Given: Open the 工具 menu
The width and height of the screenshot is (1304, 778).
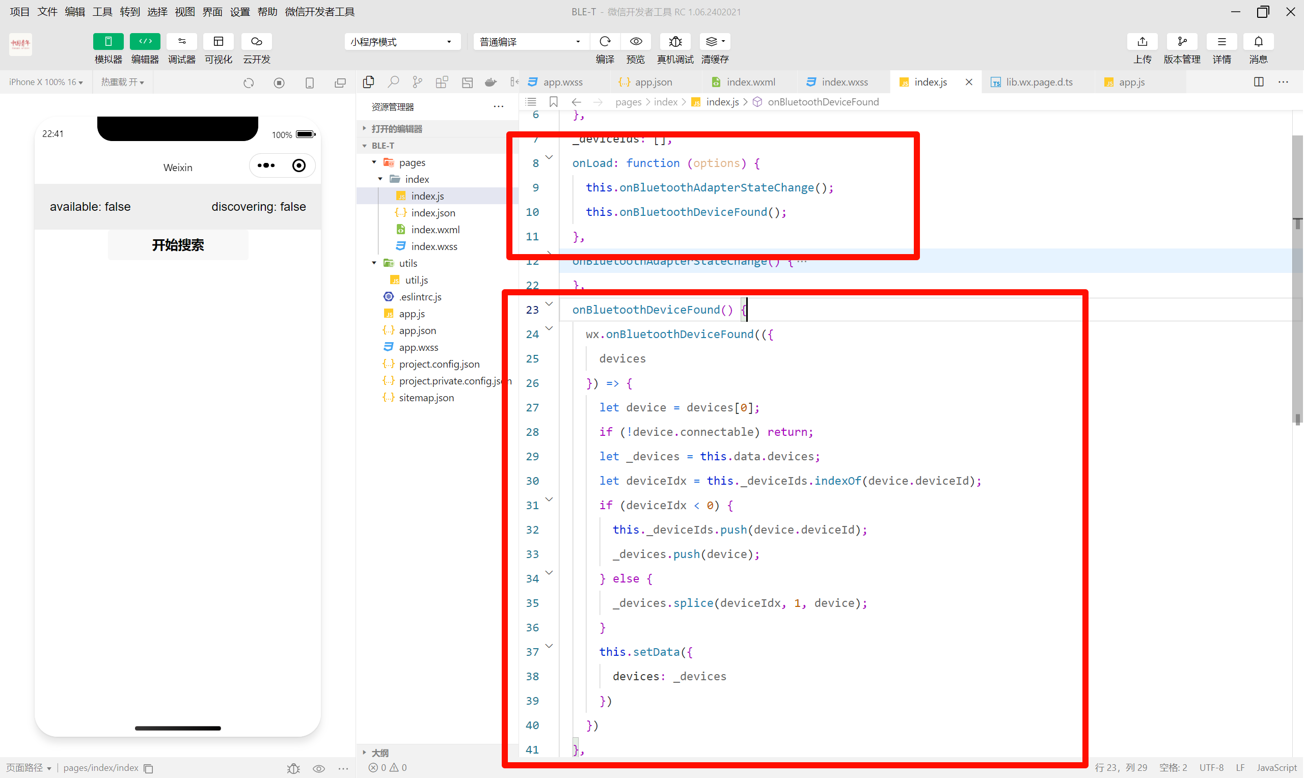Looking at the screenshot, I should (x=102, y=12).
